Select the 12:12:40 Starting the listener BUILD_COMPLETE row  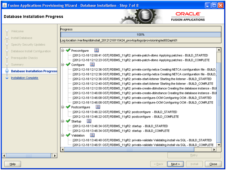143,84
